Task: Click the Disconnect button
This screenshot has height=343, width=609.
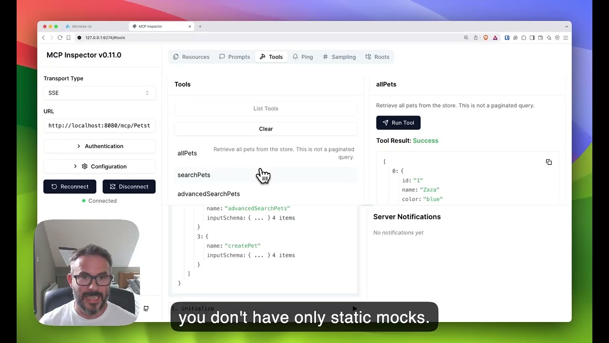Action: pos(129,187)
